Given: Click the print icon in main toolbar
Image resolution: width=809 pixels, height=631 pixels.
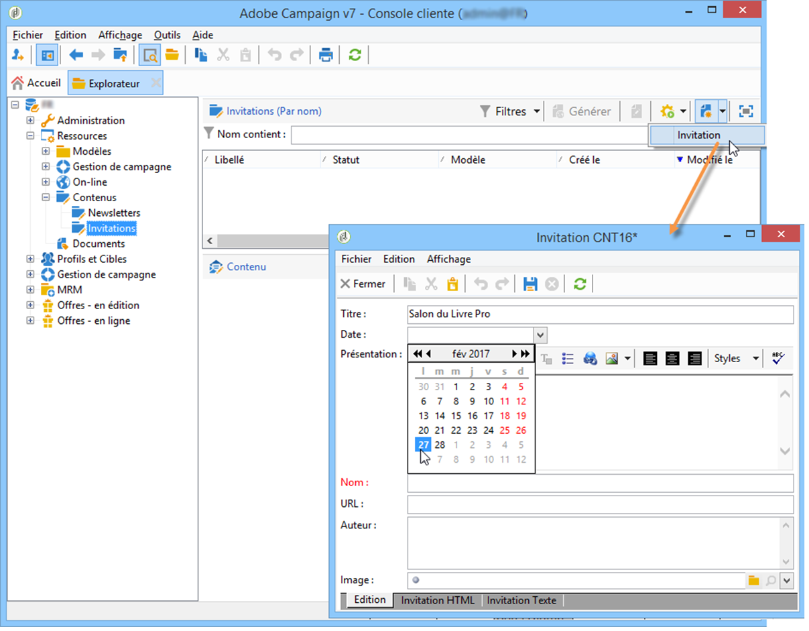Looking at the screenshot, I should [x=326, y=56].
